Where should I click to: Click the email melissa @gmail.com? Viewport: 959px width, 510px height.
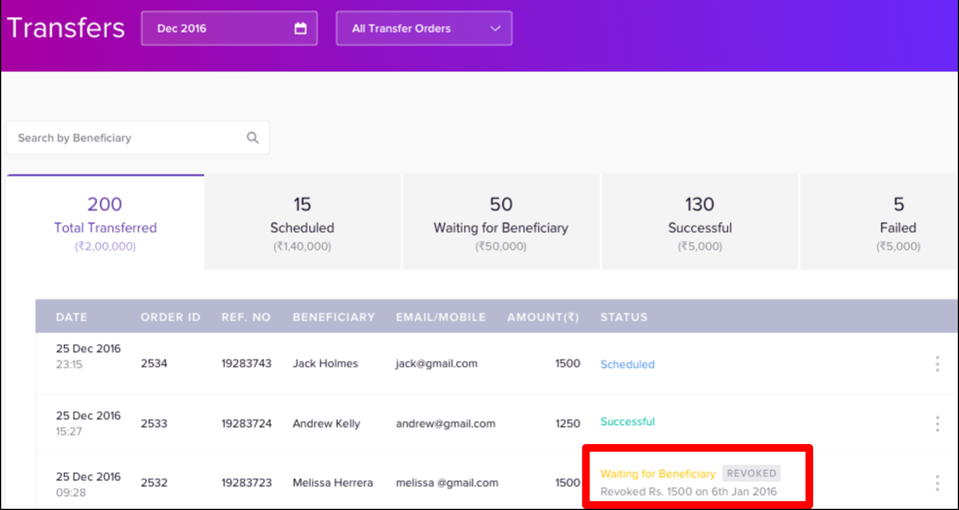(447, 482)
